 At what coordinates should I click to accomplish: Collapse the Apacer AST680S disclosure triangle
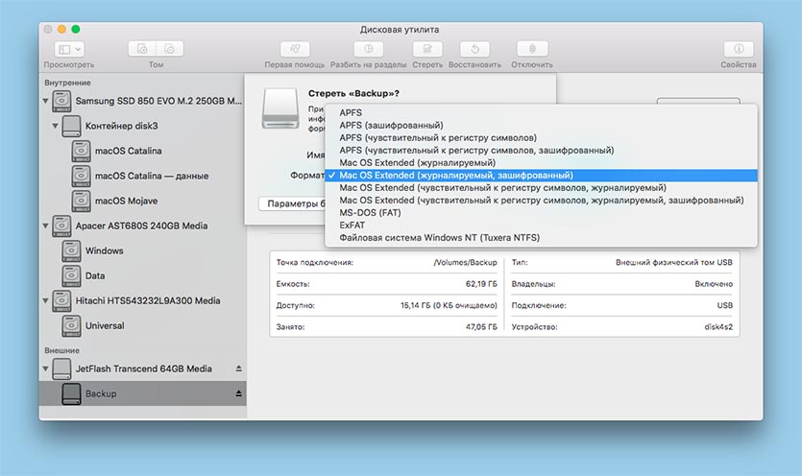[x=45, y=226]
